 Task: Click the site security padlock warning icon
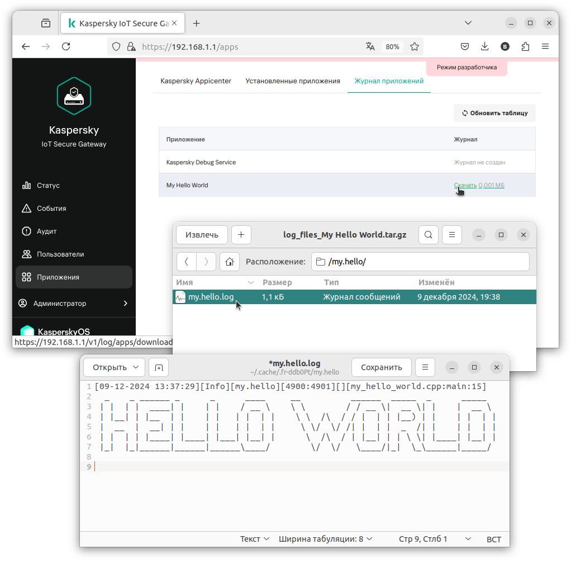[x=131, y=46]
